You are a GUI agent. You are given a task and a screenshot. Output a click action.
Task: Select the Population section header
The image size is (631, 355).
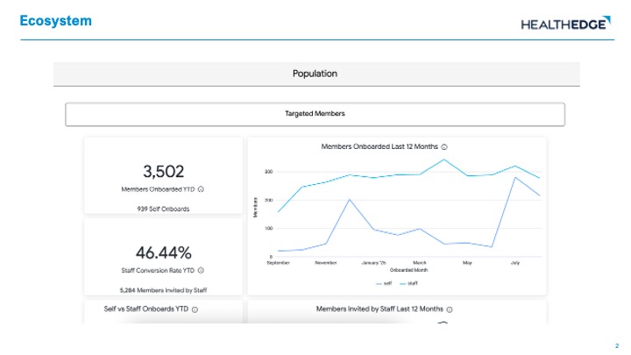315,74
